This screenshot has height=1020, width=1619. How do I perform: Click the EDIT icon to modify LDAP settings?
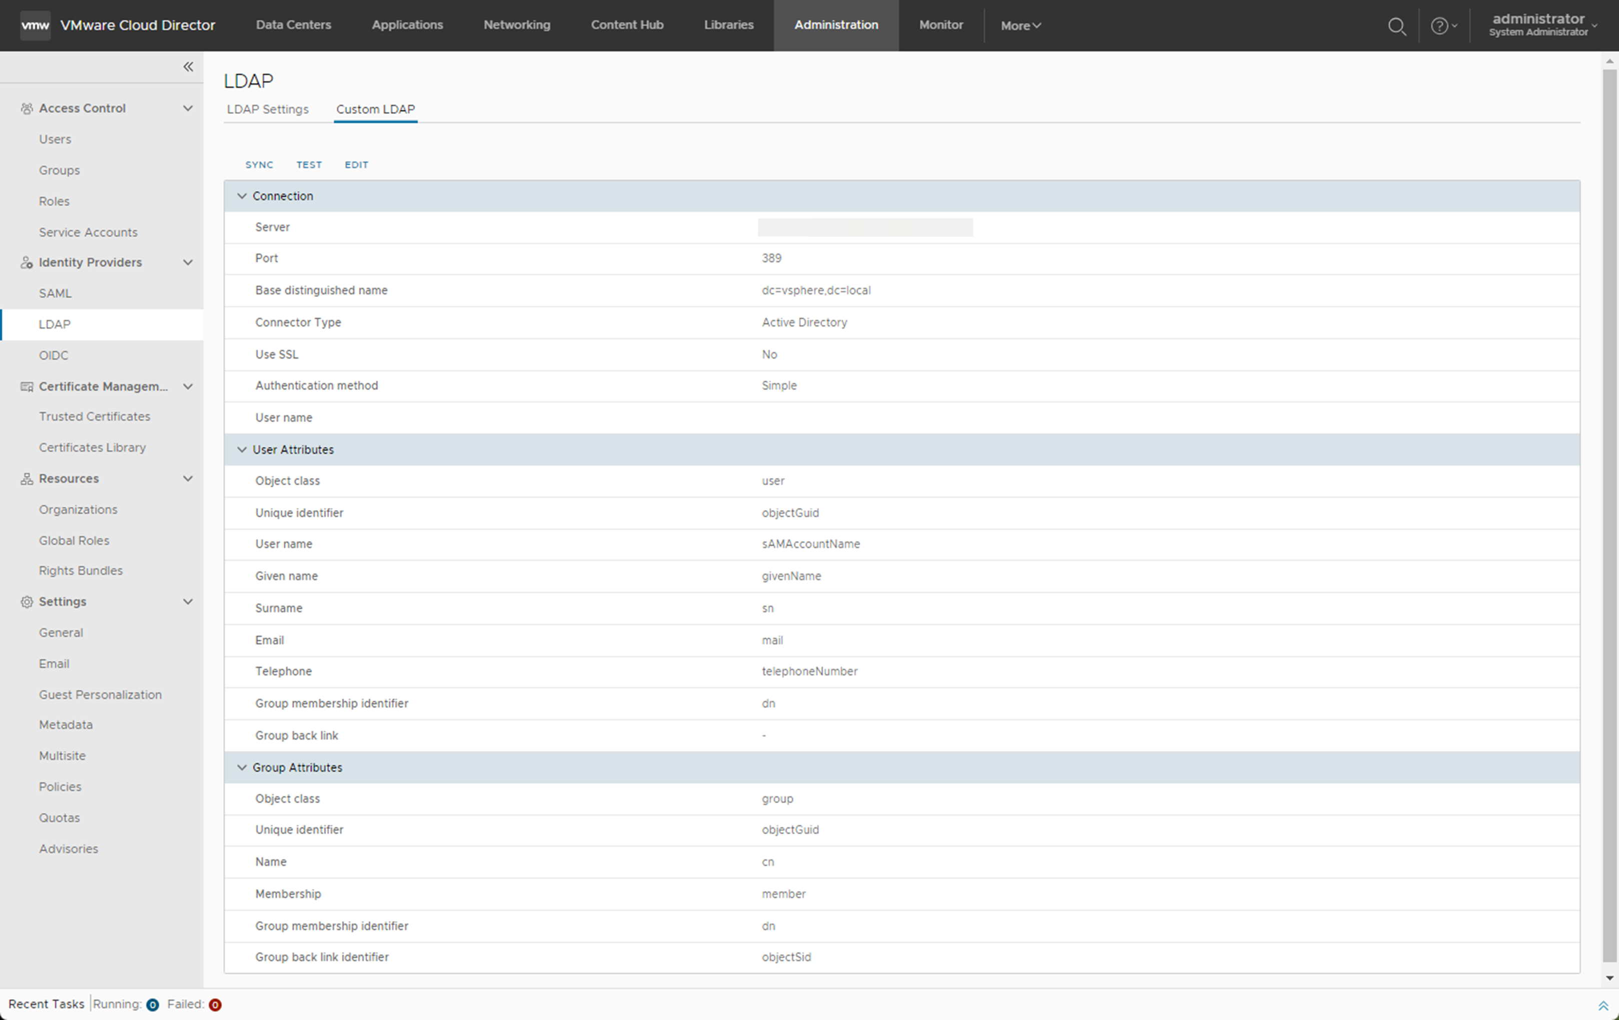[x=356, y=164]
